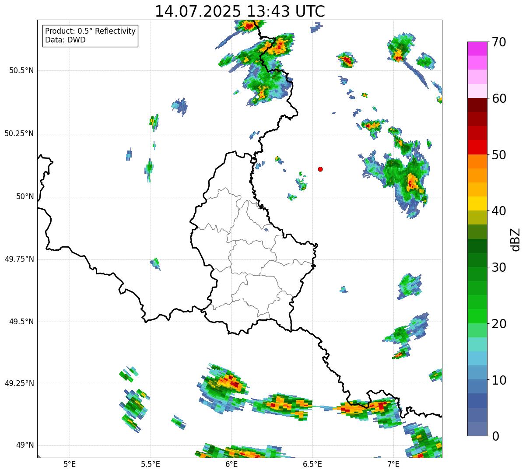Click the latitude label '49.25°N'
This screenshot has height=473, width=526.
coord(19,383)
